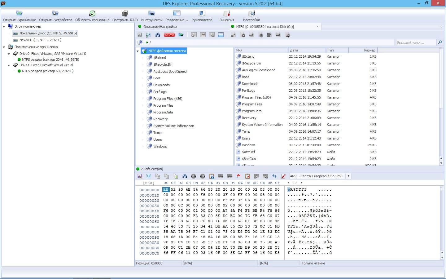This screenshot has height=279, width=446.
Task: Click the Открыть хранилище toolbar icon
Action: click(19, 13)
